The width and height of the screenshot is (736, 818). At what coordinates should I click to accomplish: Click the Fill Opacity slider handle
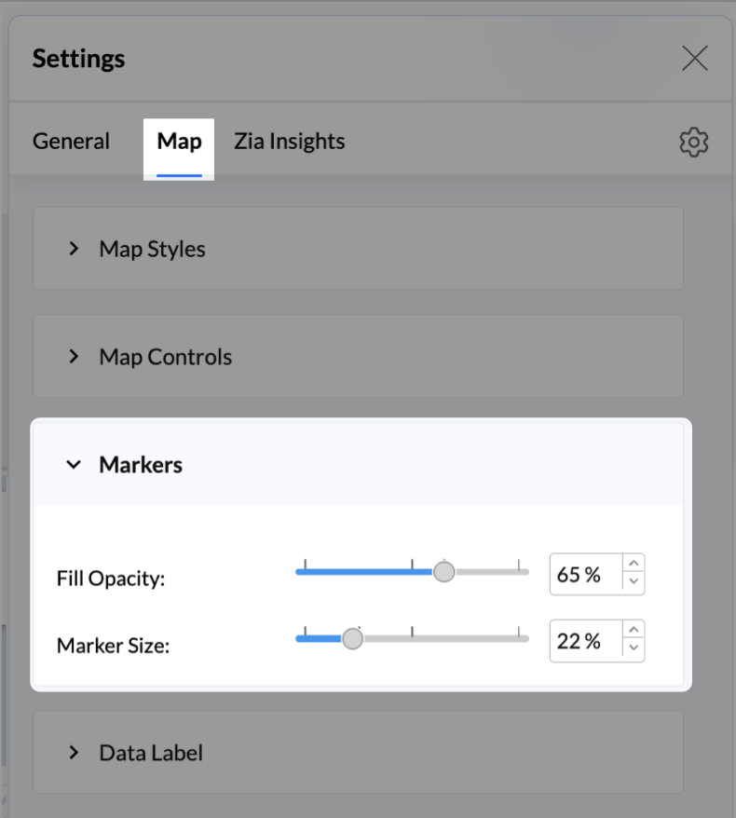(x=444, y=571)
